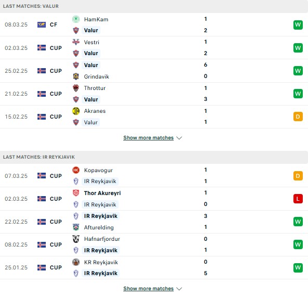Screen dimensions: 308x297
Task: Click the KR Reykjavik team logo
Action: [76, 262]
